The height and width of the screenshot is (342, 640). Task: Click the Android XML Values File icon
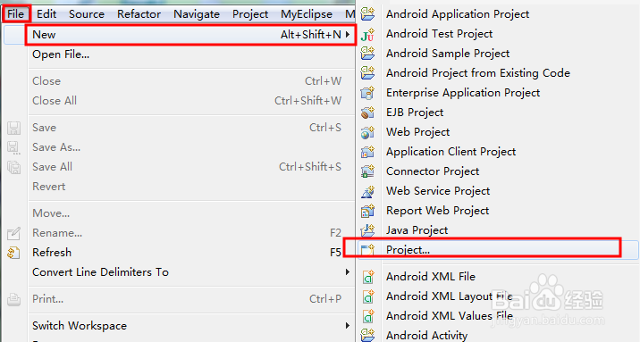click(x=368, y=316)
